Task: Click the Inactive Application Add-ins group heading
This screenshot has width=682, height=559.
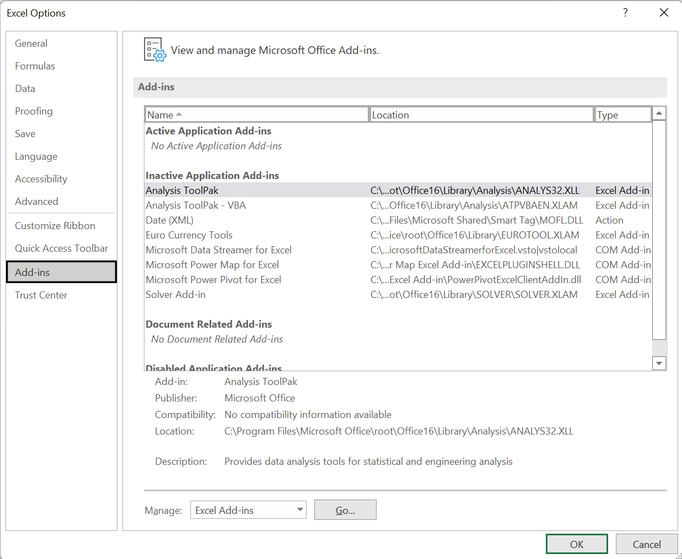Action: pos(212,175)
